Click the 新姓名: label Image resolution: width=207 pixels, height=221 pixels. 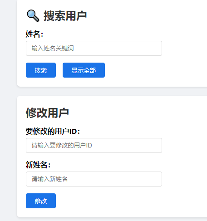tap(38, 165)
